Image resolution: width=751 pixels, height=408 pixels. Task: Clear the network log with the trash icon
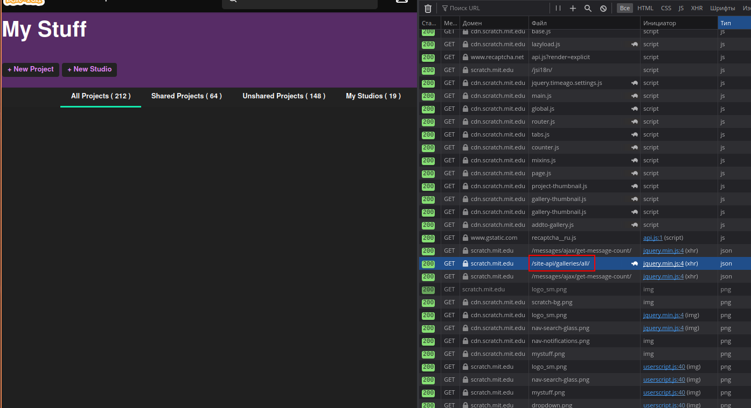(428, 9)
